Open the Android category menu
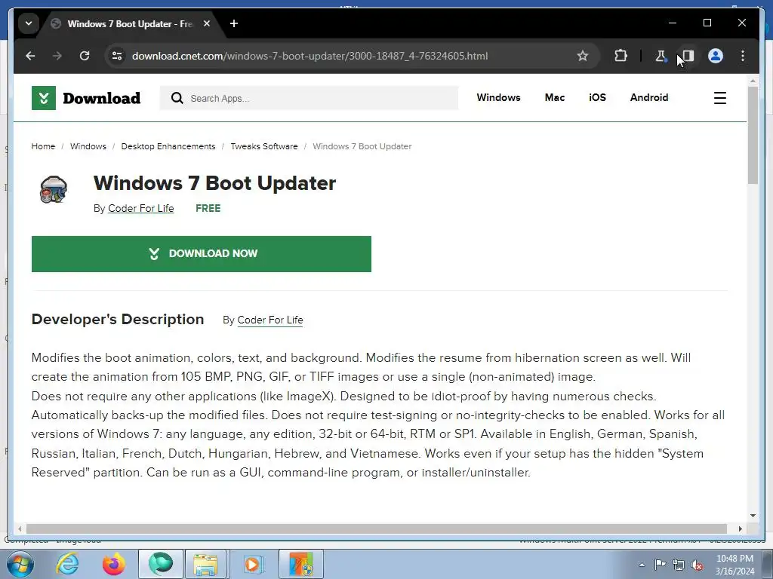The height and width of the screenshot is (579, 773). (x=648, y=97)
